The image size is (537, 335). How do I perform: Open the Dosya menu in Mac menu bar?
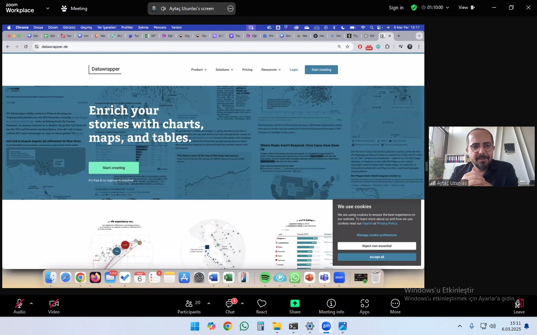pyautogui.click(x=38, y=28)
